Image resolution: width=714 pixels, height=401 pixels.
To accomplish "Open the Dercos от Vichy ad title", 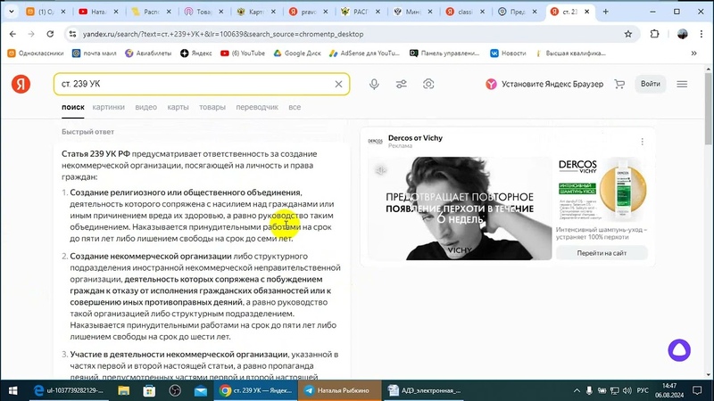I will (415, 138).
